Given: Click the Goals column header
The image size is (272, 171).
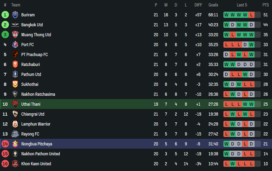Looking at the screenshot, I should pos(213,5).
